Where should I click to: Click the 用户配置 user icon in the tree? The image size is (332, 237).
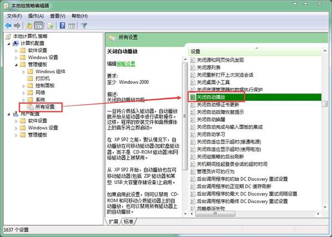[15, 114]
